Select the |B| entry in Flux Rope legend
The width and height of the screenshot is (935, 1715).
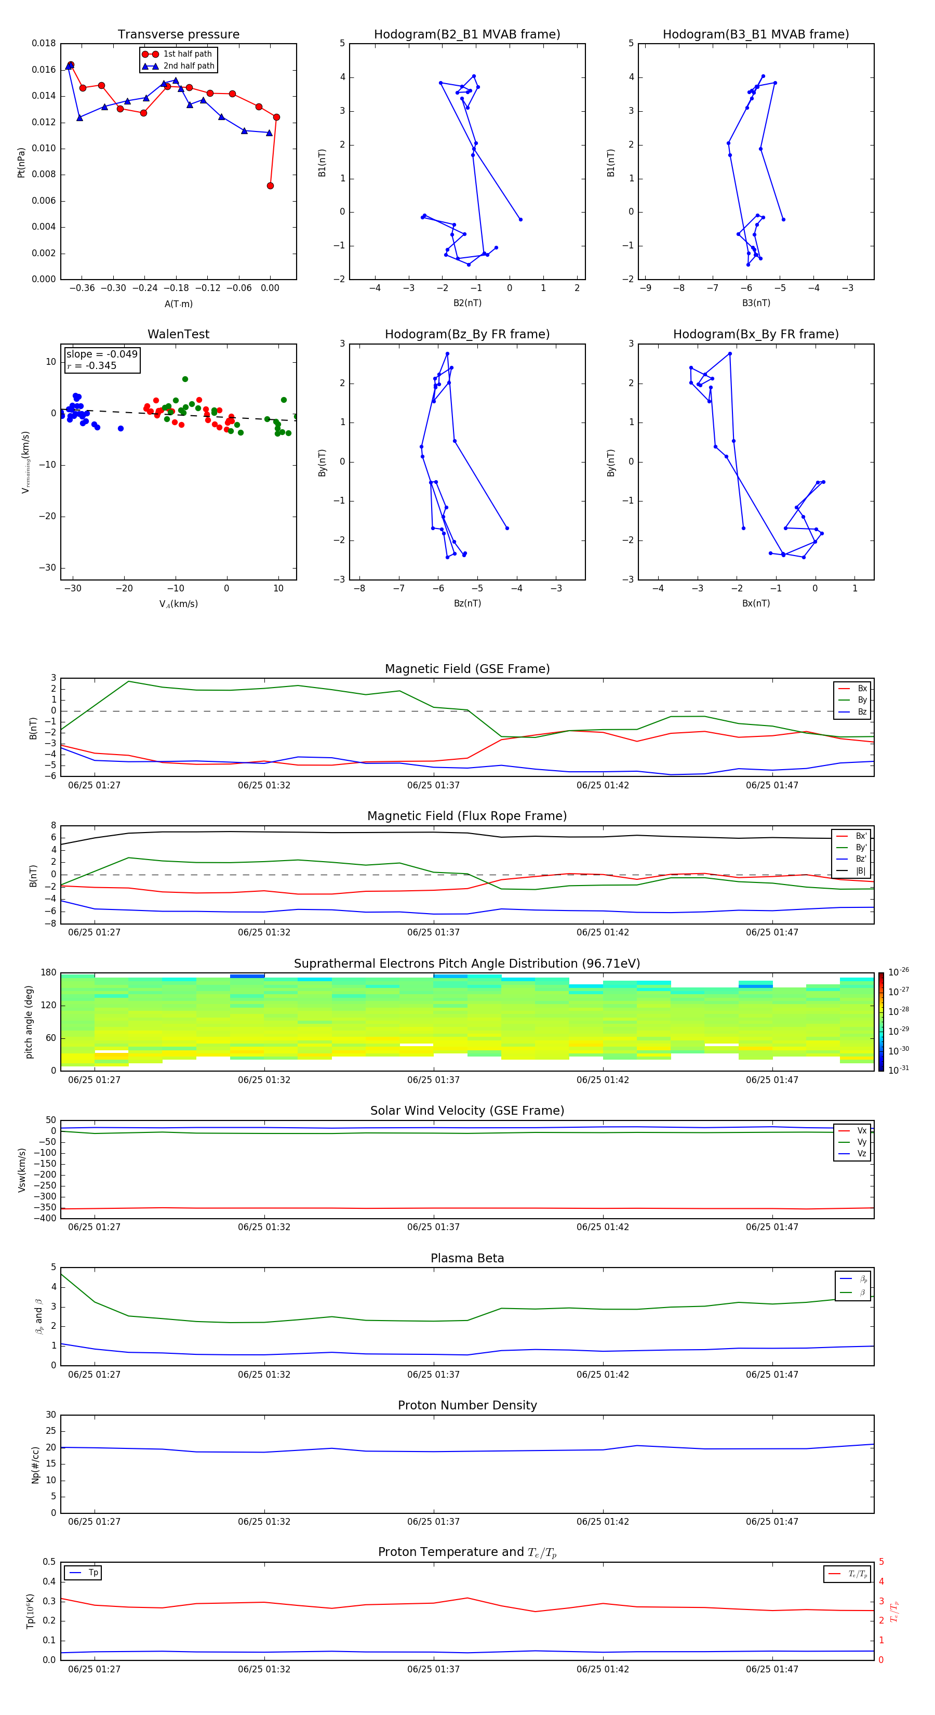coord(852,871)
